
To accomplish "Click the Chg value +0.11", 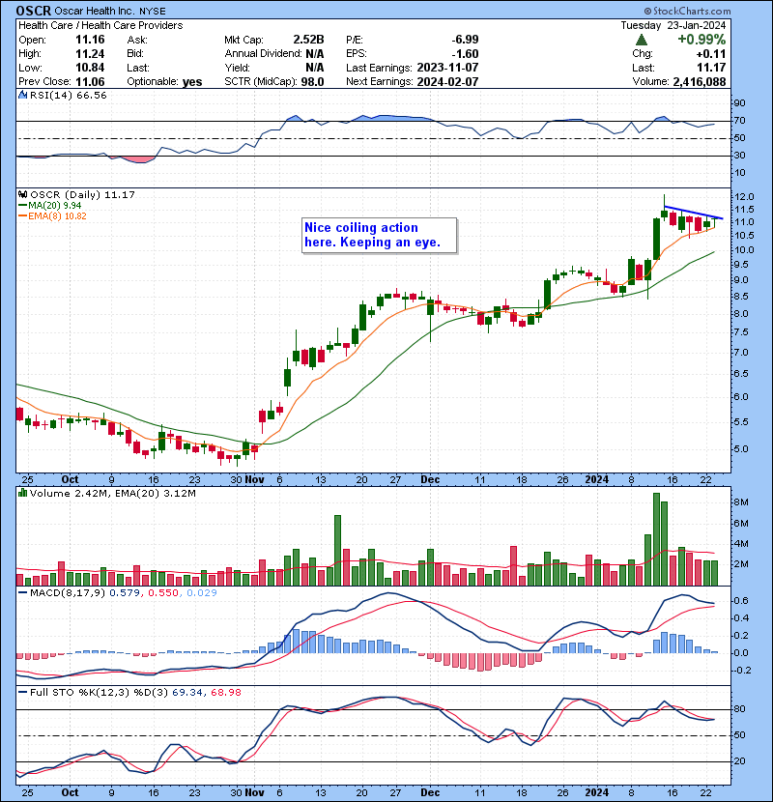I will coord(711,54).
